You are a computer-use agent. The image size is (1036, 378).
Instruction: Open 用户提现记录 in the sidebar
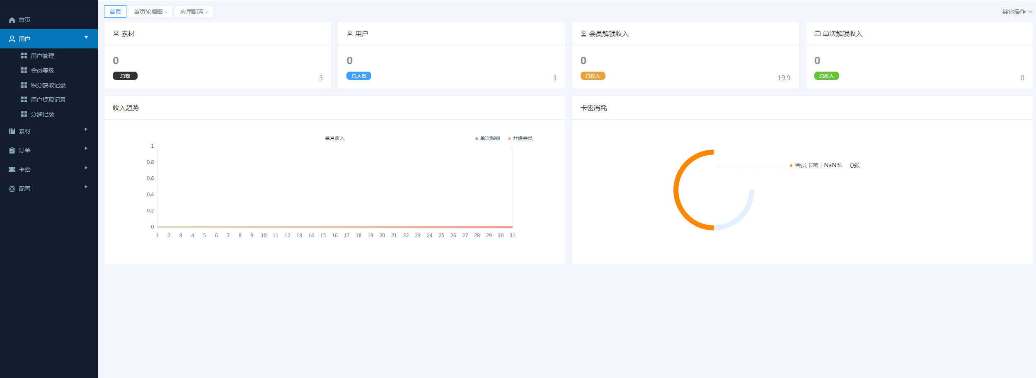(48, 100)
